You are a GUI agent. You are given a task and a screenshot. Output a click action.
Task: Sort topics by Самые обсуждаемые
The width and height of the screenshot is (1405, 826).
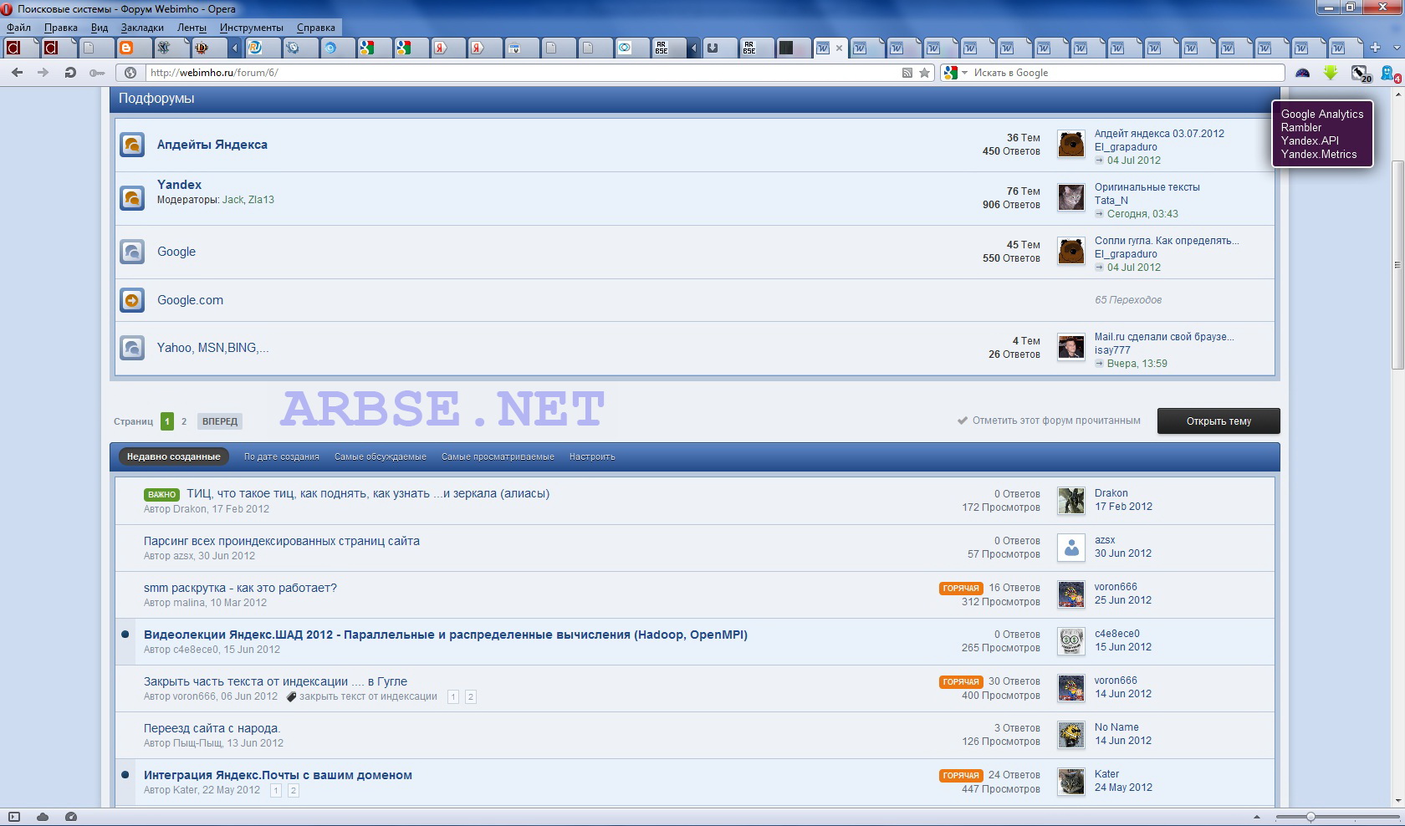381,456
